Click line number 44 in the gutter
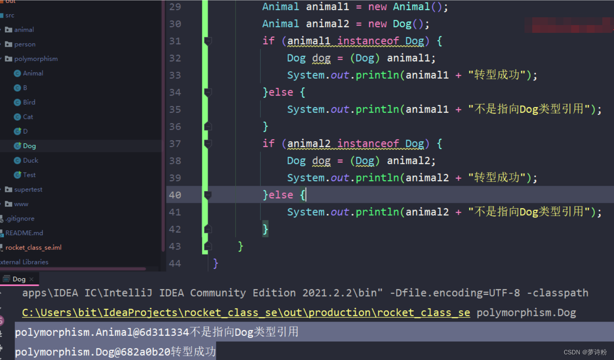 coord(175,263)
